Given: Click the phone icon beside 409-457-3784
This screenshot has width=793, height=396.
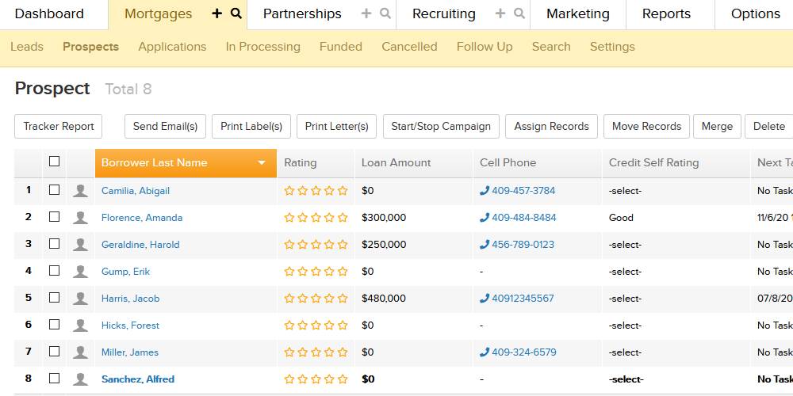Looking at the screenshot, I should click(x=485, y=190).
